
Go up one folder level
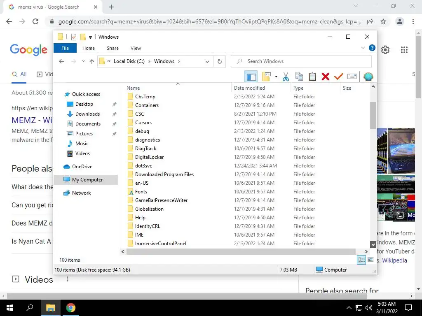coord(92,61)
